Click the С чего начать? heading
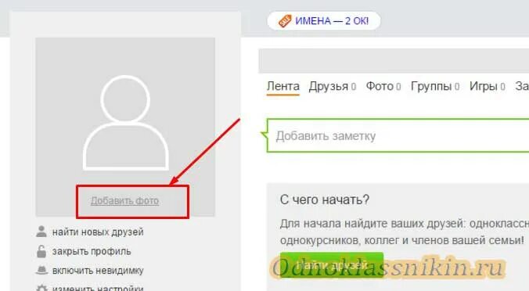This screenshot has width=529, height=291. pos(325,199)
